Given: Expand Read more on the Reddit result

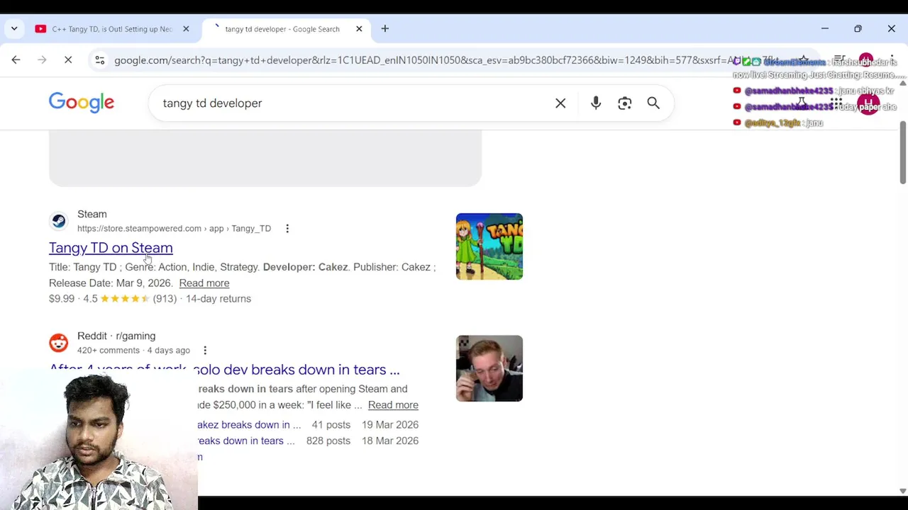Looking at the screenshot, I should coord(393,405).
